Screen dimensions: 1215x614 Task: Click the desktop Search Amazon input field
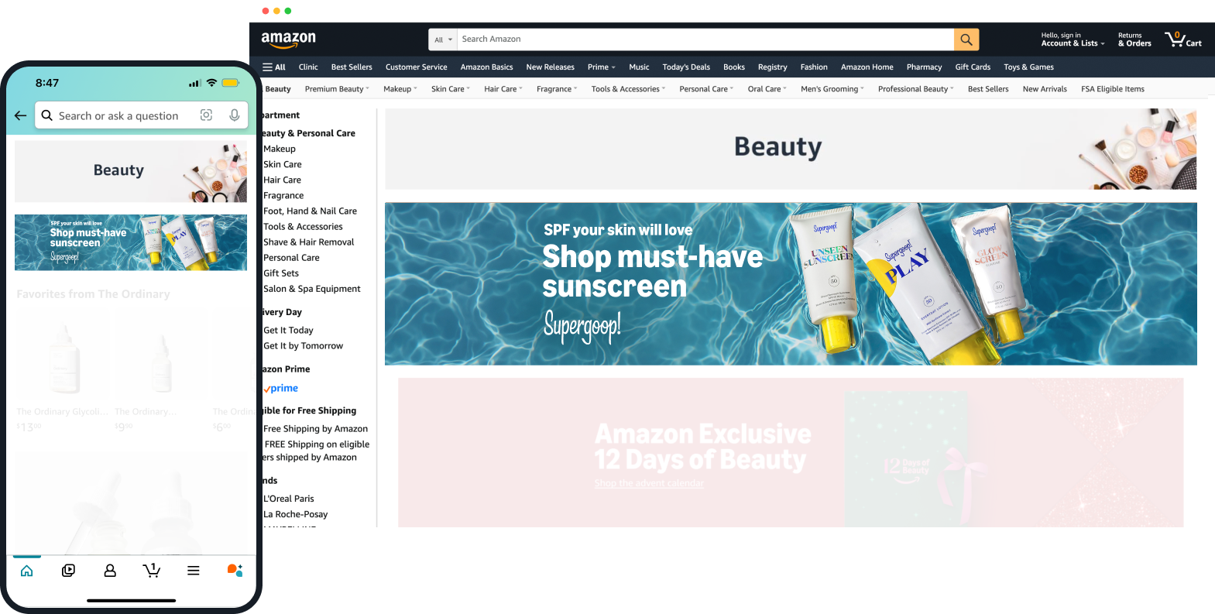point(705,39)
